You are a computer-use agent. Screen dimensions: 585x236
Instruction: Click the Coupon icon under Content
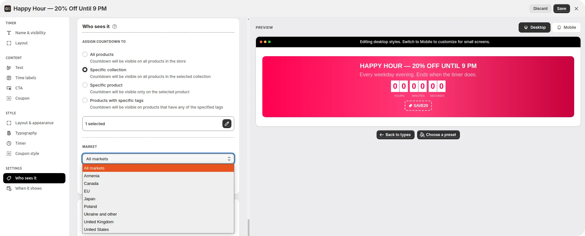click(9, 98)
